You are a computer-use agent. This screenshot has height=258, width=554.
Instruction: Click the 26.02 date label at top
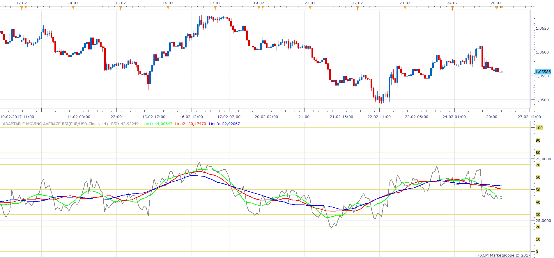496,3
